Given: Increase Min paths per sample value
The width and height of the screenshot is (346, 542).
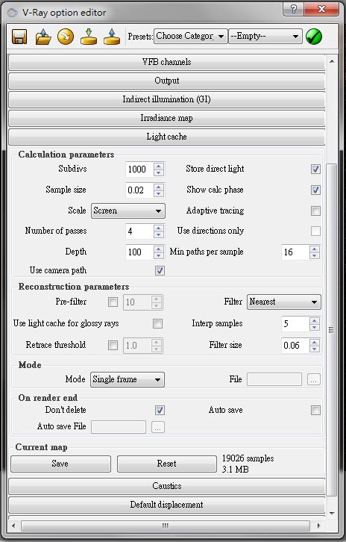Looking at the screenshot, I should pyautogui.click(x=314, y=249).
